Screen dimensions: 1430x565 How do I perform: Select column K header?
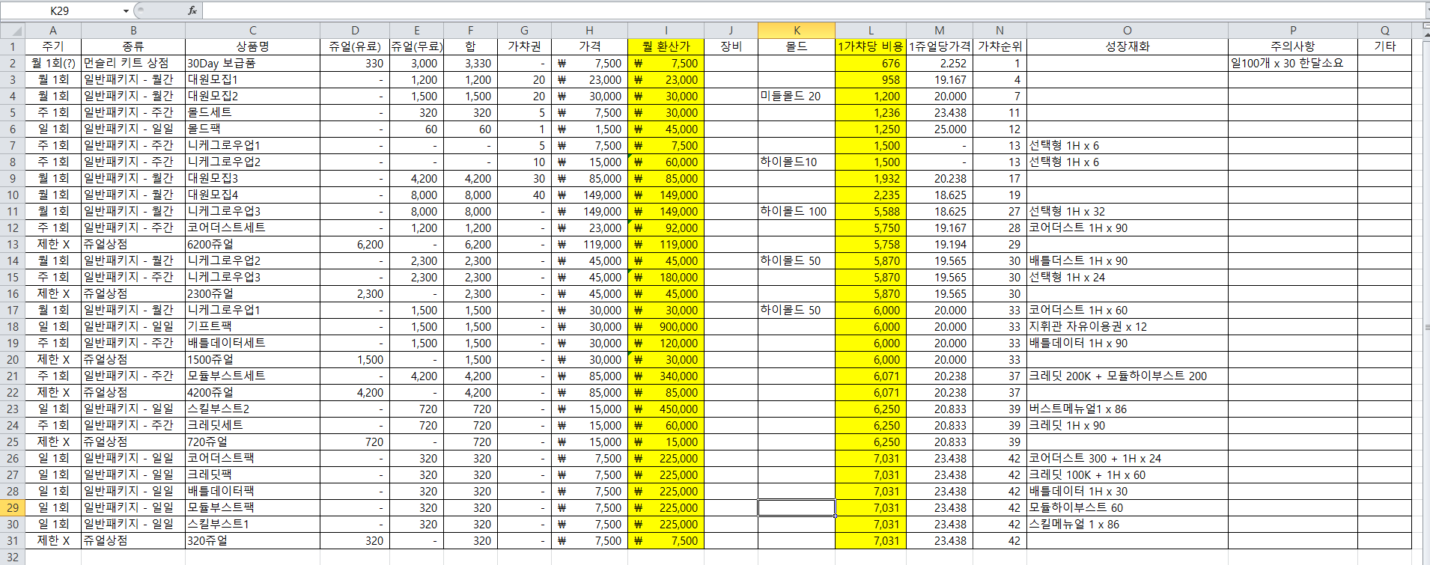pos(796,31)
